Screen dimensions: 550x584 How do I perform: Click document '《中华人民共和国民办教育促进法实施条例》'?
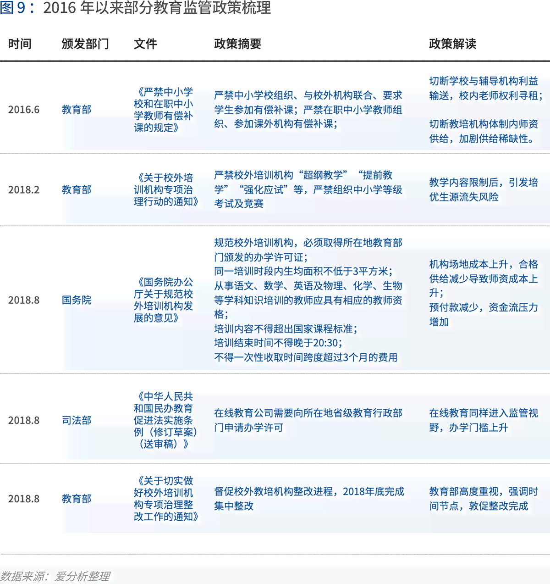(165, 420)
